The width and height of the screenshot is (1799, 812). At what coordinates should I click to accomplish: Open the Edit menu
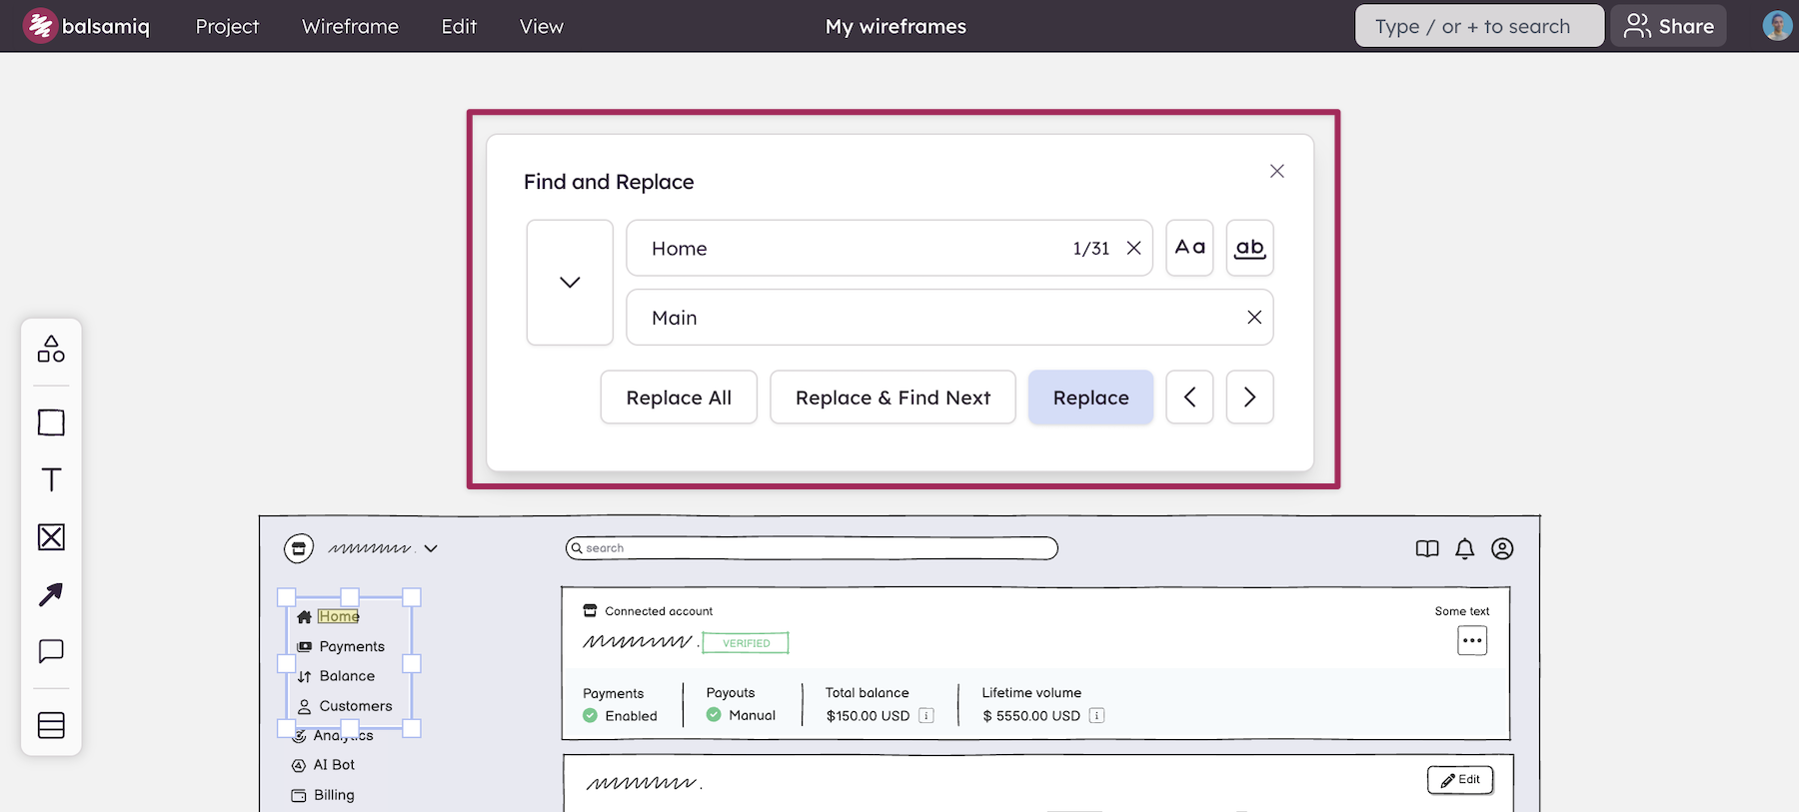point(459,26)
